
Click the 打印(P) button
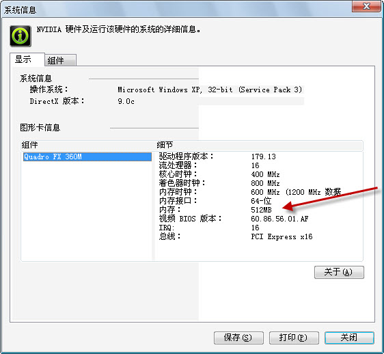tap(294, 338)
